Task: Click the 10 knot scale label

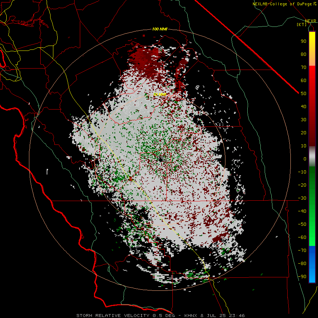Action: click(304, 146)
